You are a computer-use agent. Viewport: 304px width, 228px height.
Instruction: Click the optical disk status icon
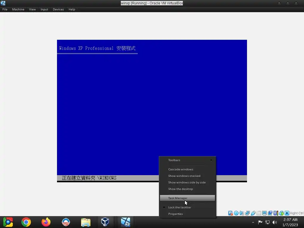coord(236,213)
